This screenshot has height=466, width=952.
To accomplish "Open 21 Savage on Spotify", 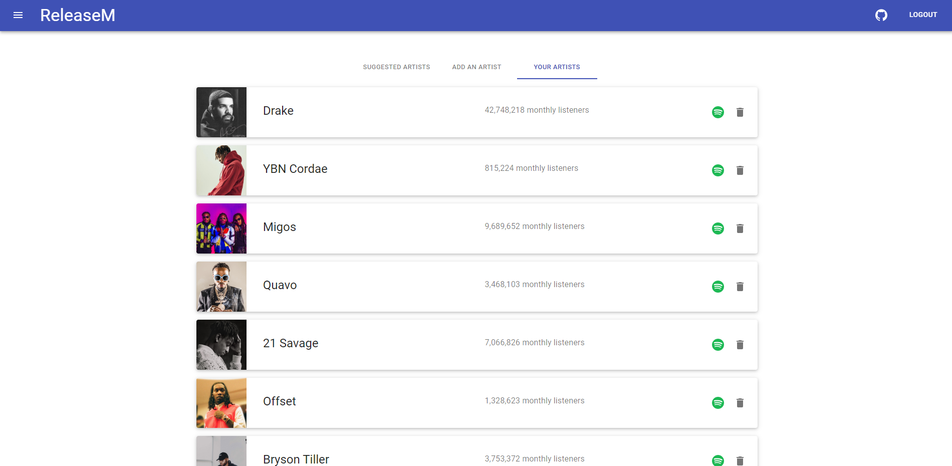I will [x=718, y=345].
